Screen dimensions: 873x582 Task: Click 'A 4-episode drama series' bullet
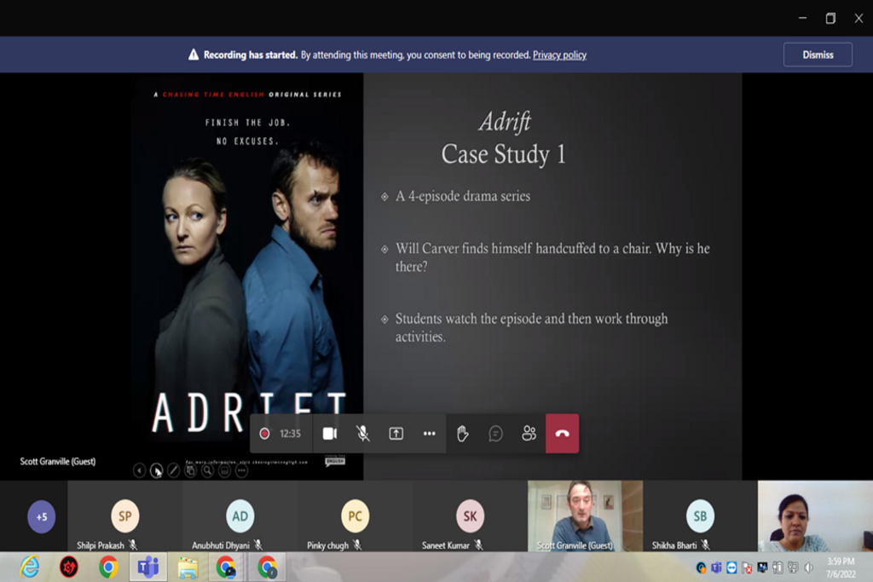pyautogui.click(x=463, y=196)
